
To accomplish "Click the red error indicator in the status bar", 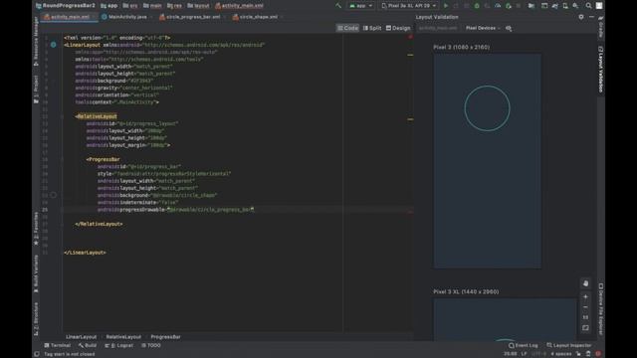I will click(598, 354).
